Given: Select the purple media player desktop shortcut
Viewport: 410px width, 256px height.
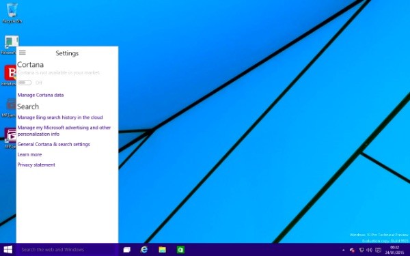Looking at the screenshot, I should (x=10, y=138).
